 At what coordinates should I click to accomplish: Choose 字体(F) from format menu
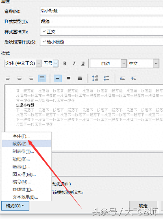(x=26, y=136)
